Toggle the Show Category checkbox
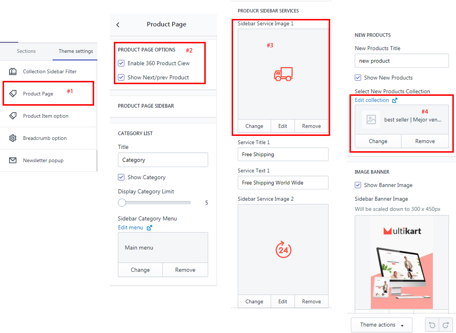 pos(121,177)
